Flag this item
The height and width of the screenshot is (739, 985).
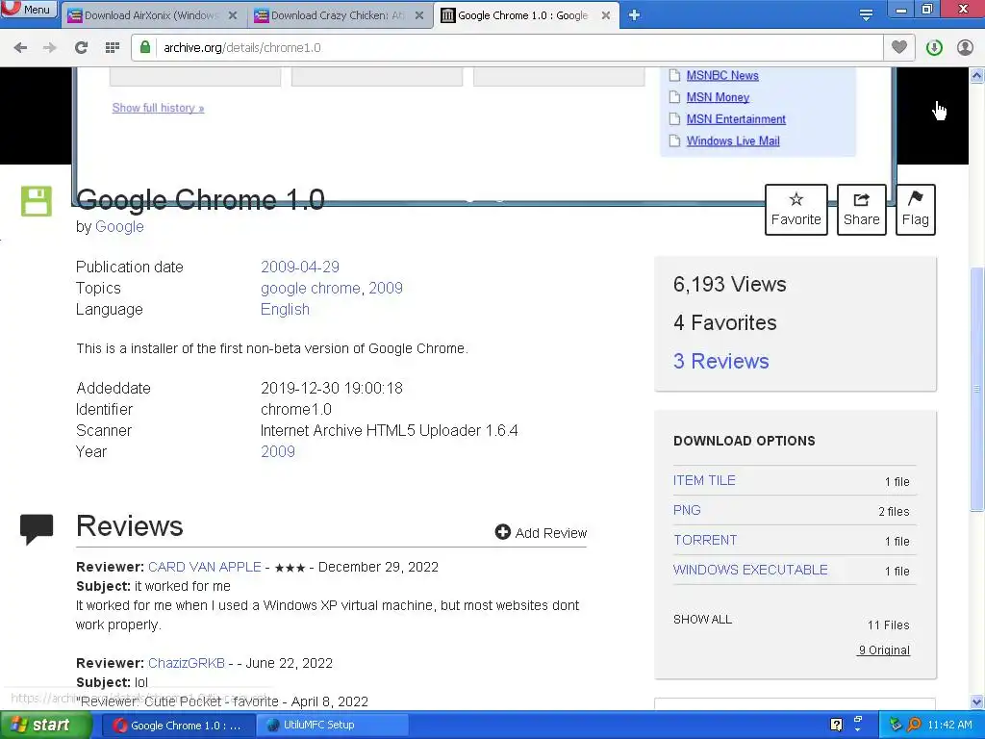click(x=916, y=210)
